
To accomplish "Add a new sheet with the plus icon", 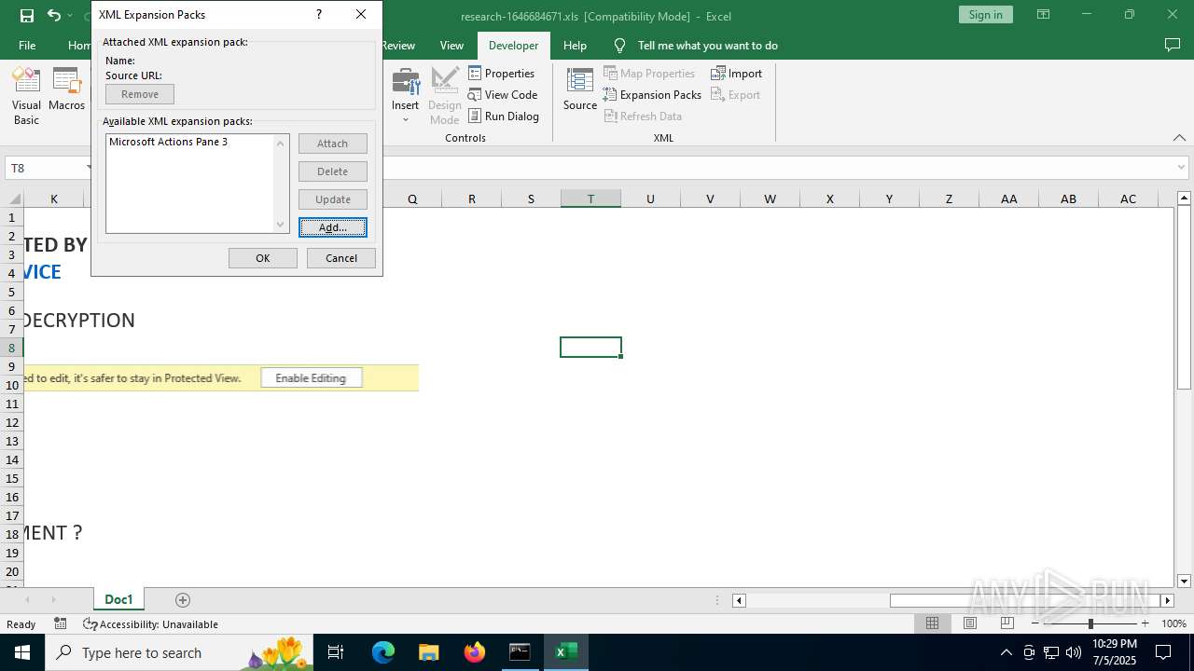I will coord(183,600).
